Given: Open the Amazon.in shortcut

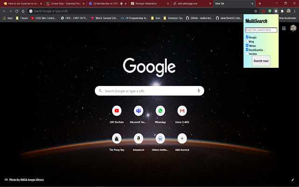Looking at the screenshot, I should pos(138,138).
